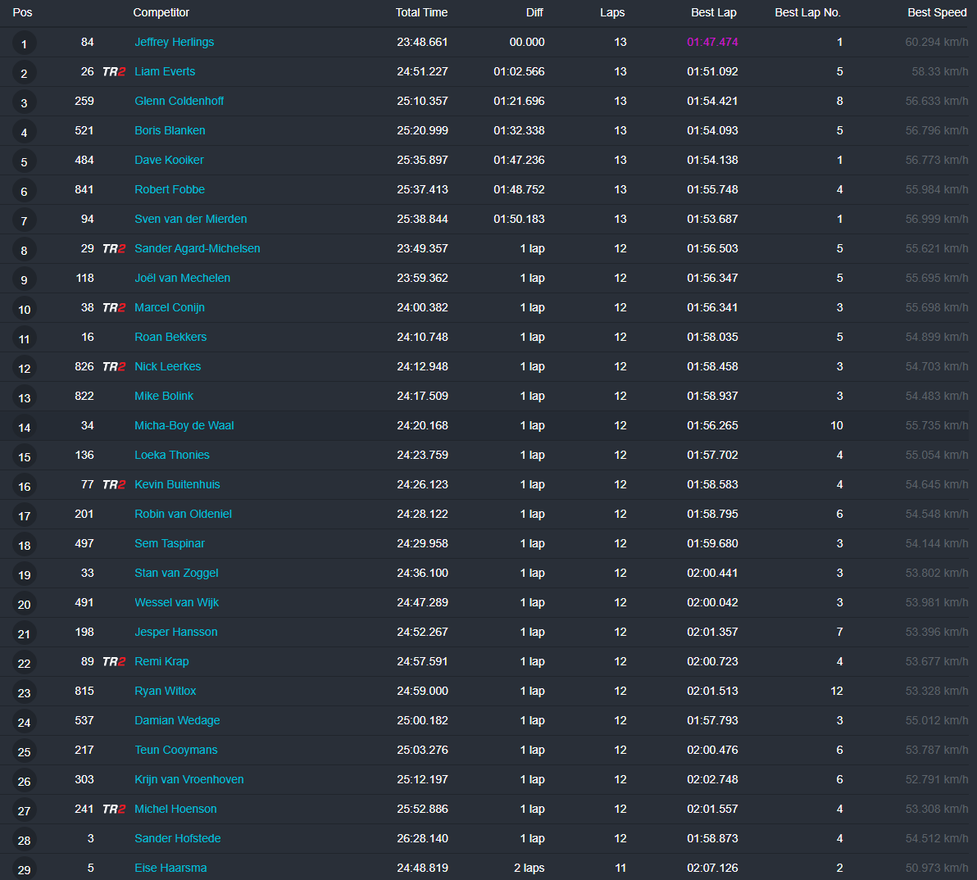Click the TR2 icon beside Remi Krap
This screenshot has width=977, height=880.
[114, 661]
